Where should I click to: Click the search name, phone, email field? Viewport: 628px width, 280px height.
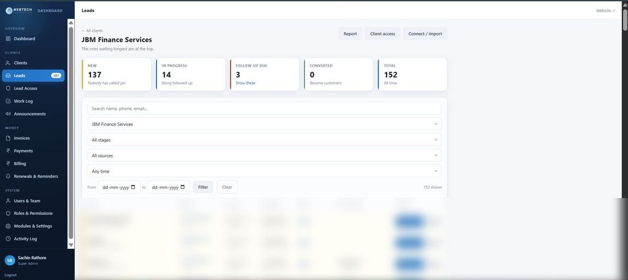[x=264, y=108]
